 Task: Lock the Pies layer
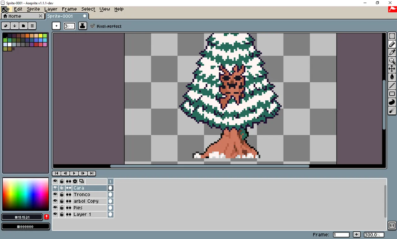[x=62, y=208]
